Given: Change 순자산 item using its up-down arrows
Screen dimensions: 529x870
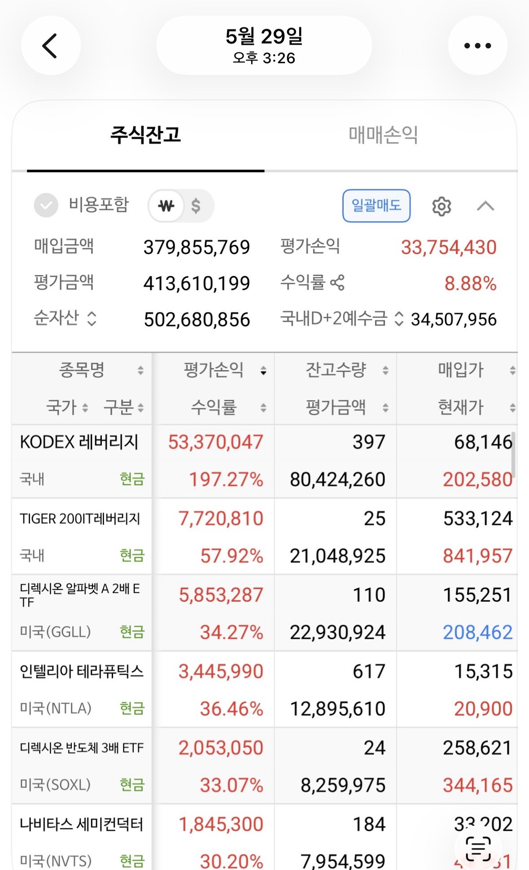Looking at the screenshot, I should (x=92, y=319).
